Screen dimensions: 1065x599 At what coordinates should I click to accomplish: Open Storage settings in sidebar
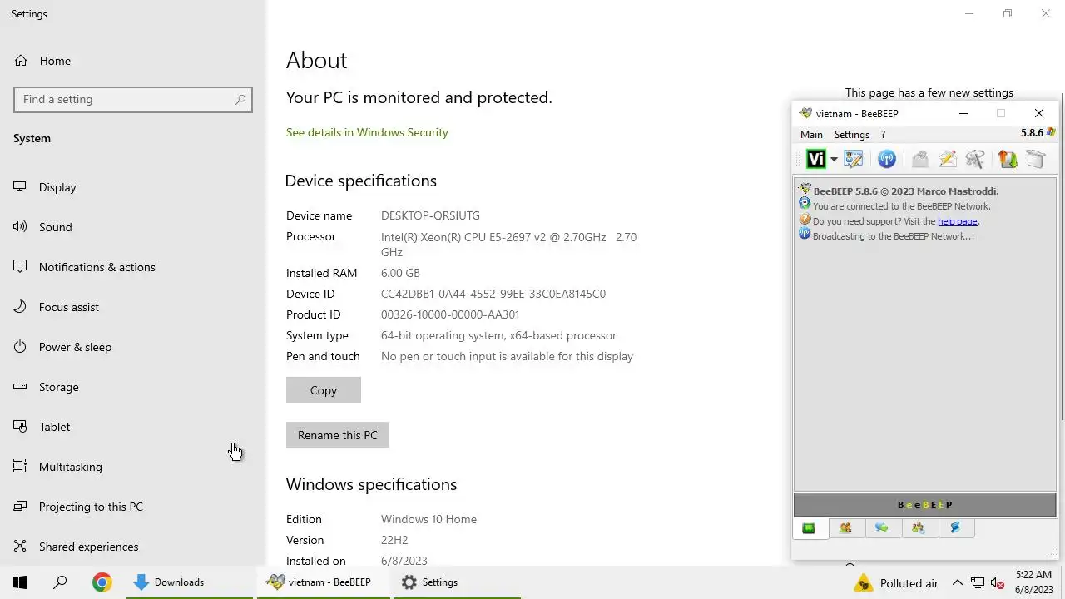click(133, 387)
